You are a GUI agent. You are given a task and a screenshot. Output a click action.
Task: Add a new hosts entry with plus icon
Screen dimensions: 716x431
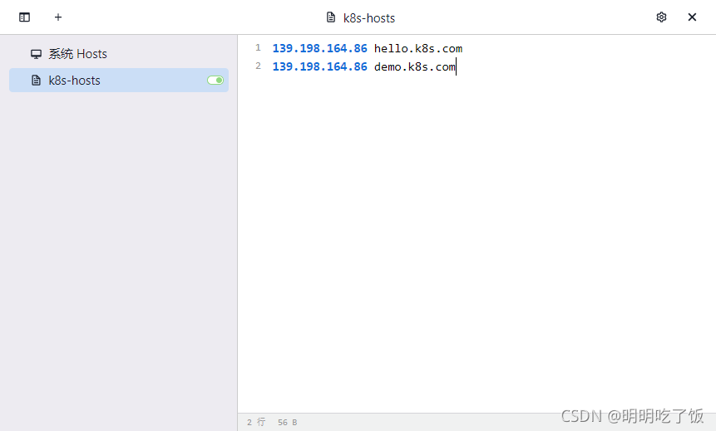[x=58, y=17]
